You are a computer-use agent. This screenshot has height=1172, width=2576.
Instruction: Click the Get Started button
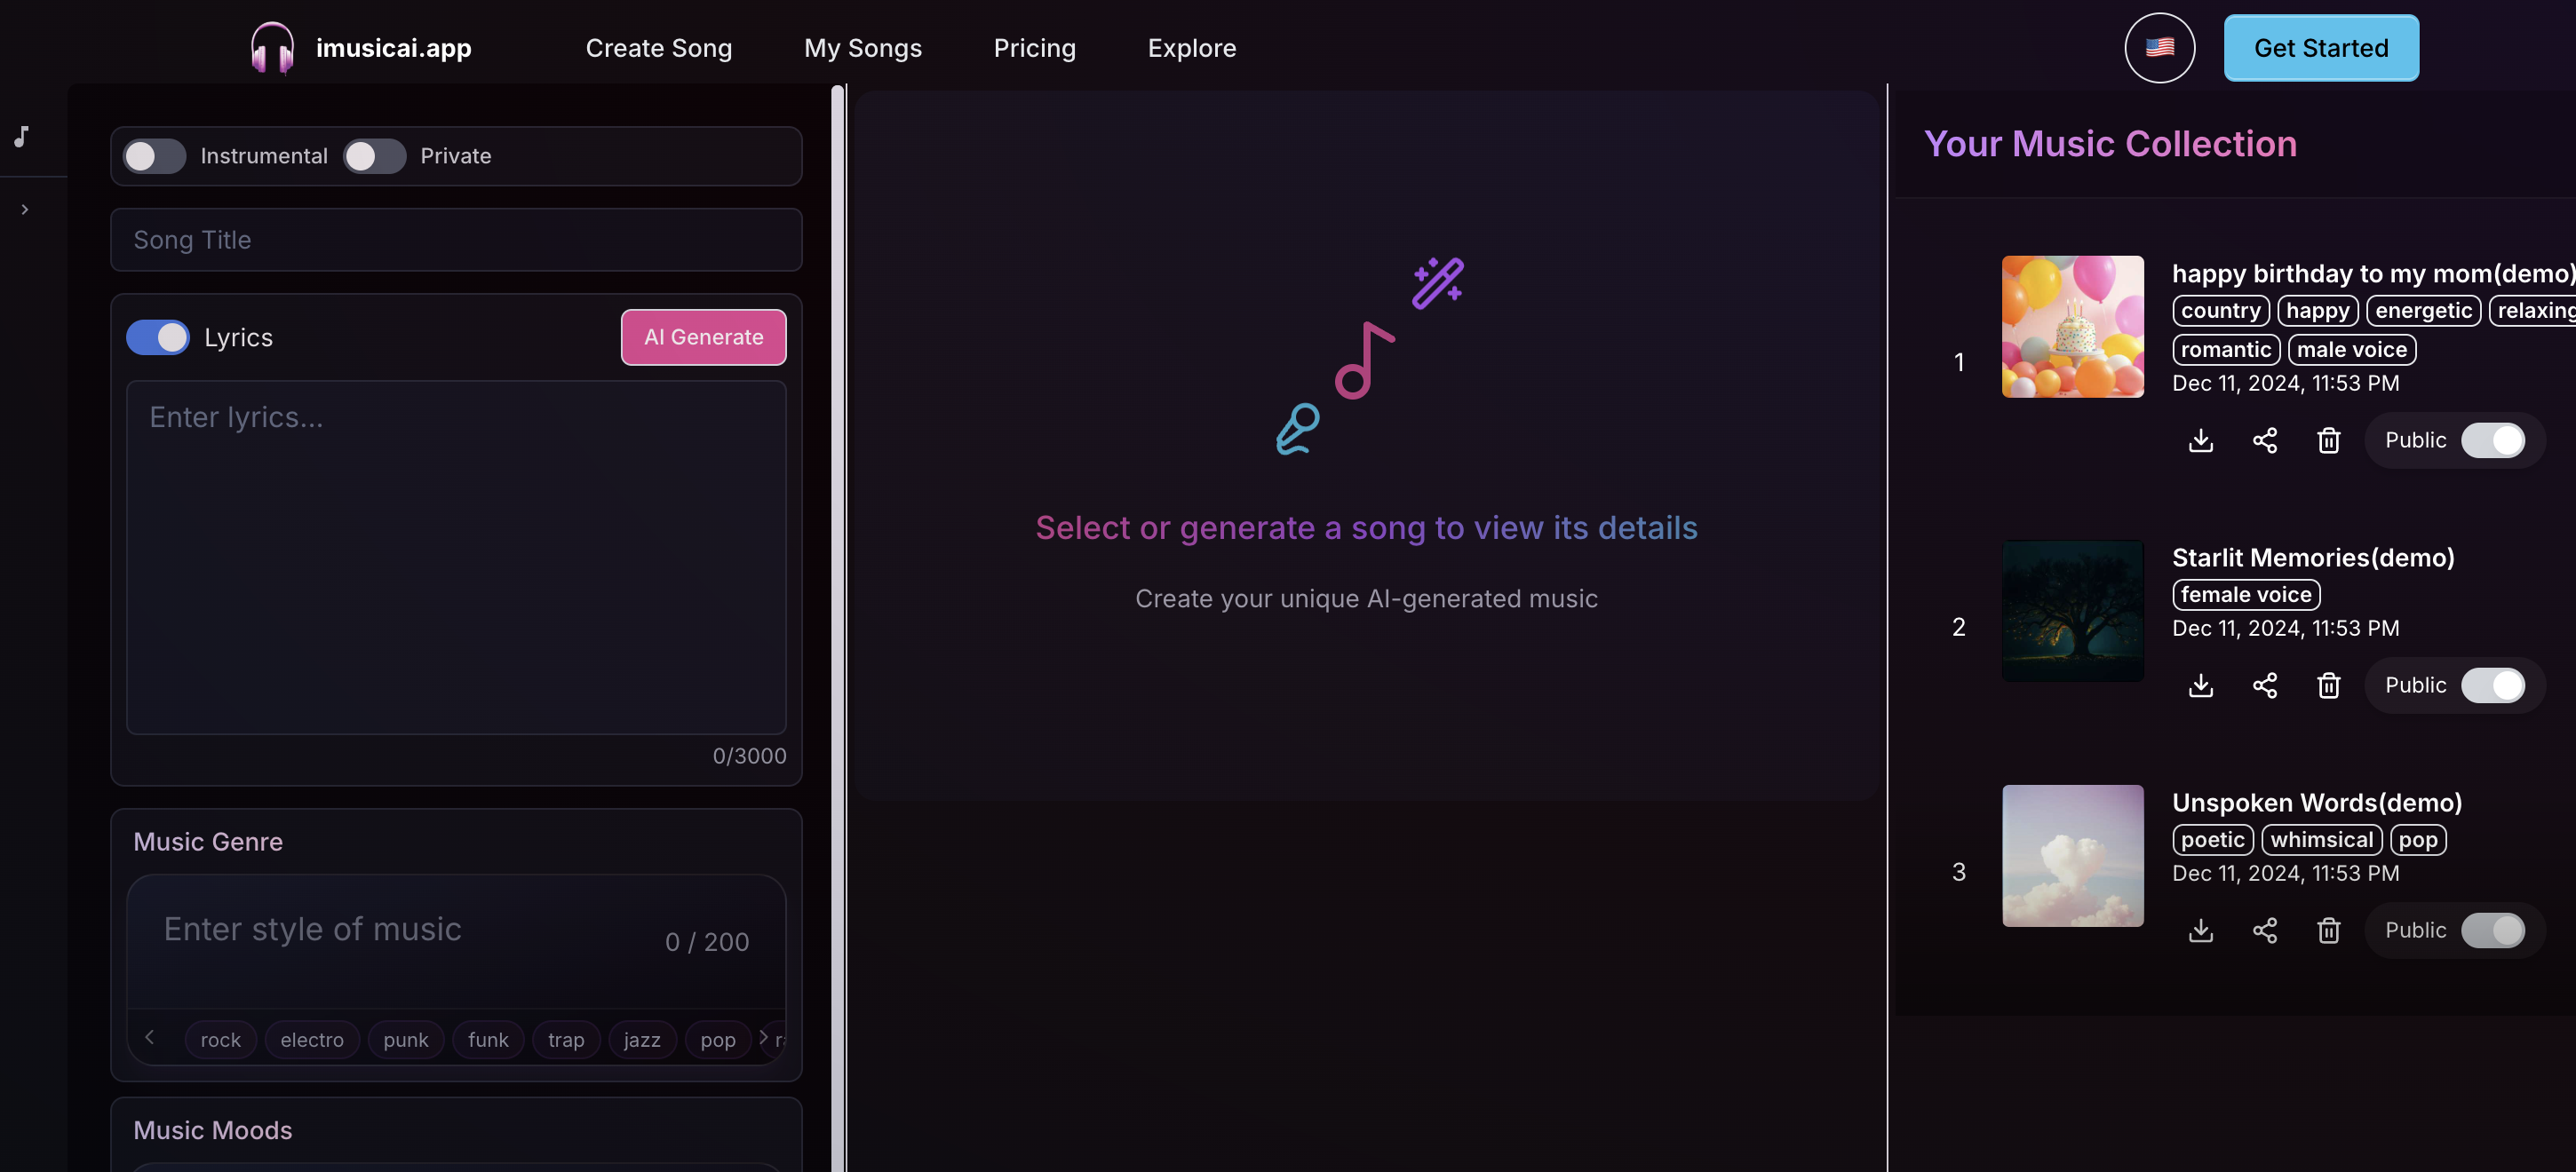pos(2320,48)
